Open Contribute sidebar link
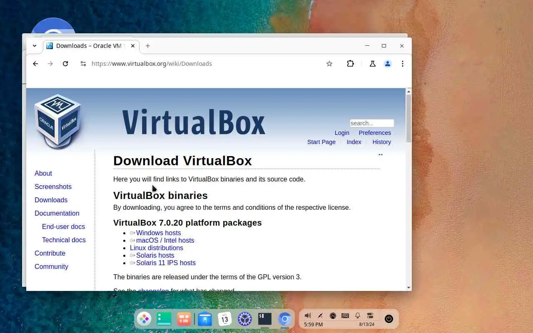The height and width of the screenshot is (333, 533). point(50,253)
